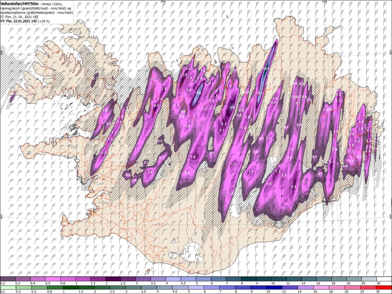The height and width of the screenshot is (294, 392).
Task: Click the 5.6 precipitation value on the map
Action: click(198, 93)
